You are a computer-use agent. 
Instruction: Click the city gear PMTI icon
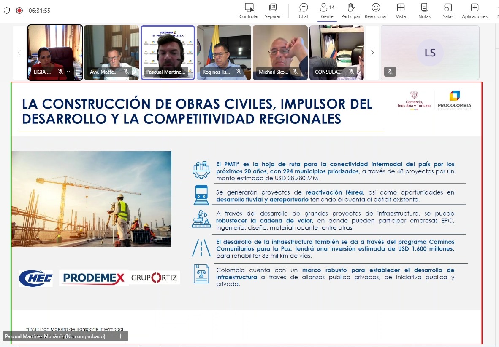[201, 170]
